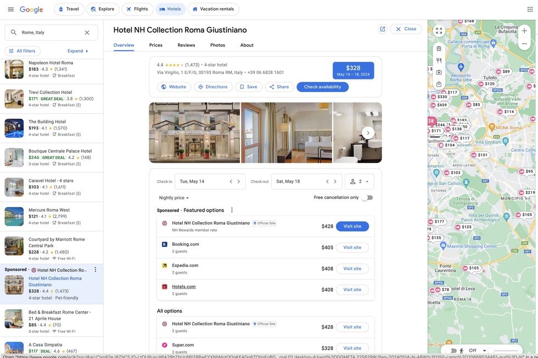
Task: Select Mercure Roma West listing
Action: [52, 217]
